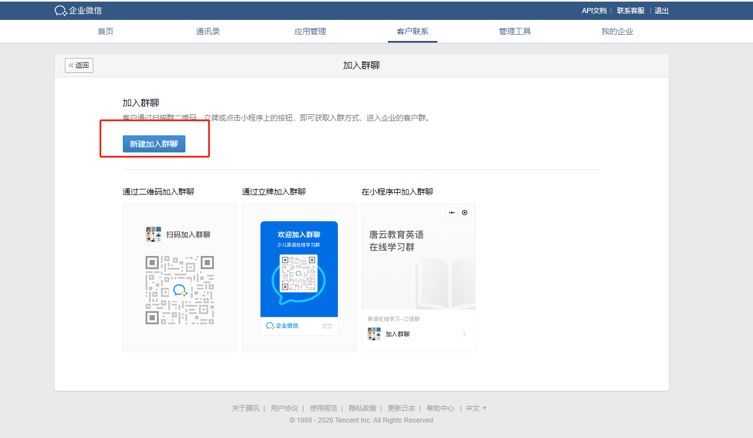
Task: Go to the 首页 tab
Action: 106,31
